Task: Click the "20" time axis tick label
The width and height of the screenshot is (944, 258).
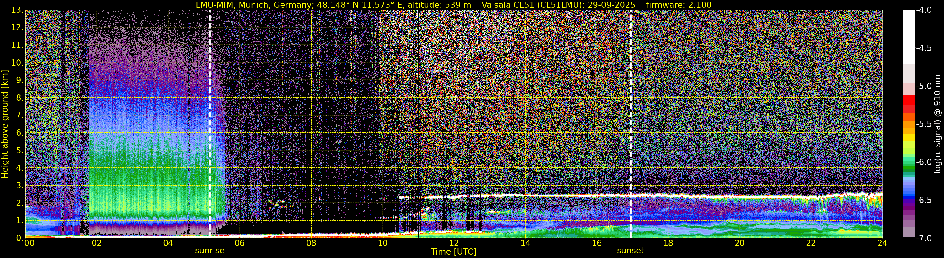Action: point(740,243)
